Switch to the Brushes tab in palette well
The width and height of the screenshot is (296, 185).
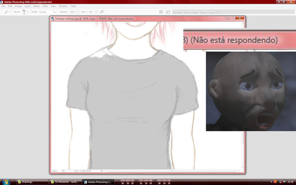179,12
